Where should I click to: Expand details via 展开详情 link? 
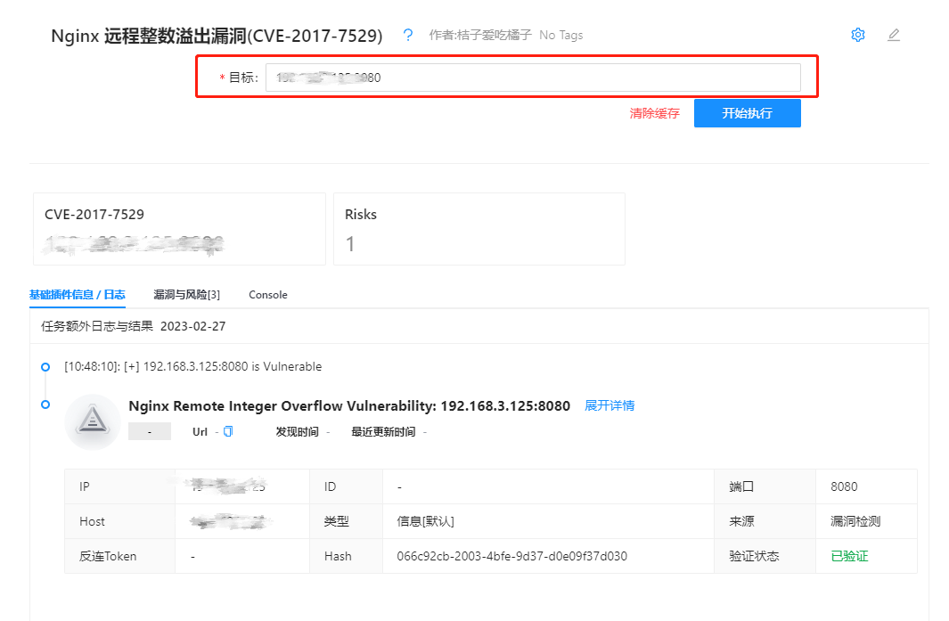(x=609, y=405)
